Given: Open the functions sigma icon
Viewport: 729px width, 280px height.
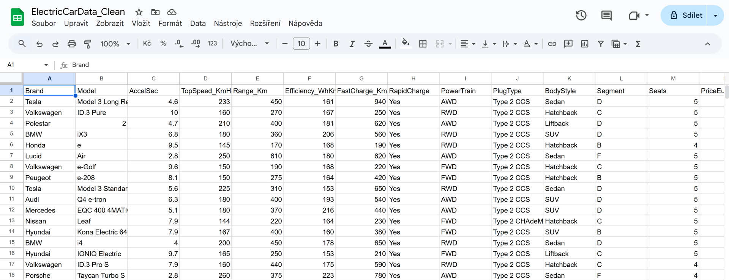Looking at the screenshot, I should pos(638,44).
